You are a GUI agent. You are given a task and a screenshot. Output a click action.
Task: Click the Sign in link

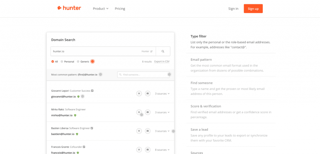233,8
